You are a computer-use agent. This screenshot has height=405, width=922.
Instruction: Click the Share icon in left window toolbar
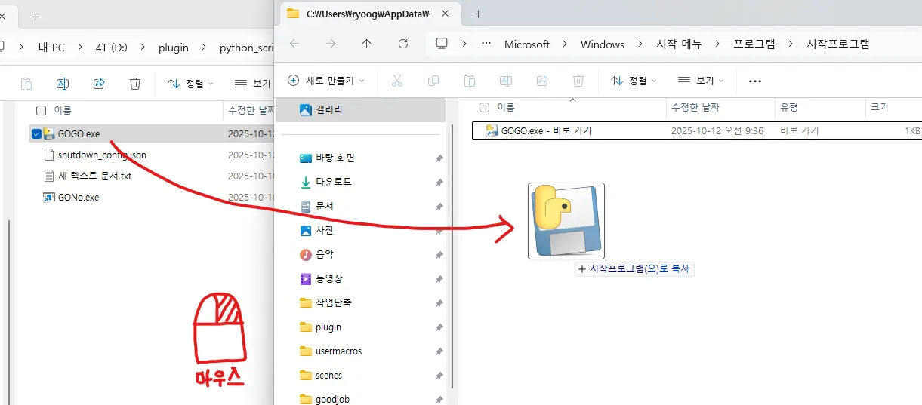[x=99, y=84]
